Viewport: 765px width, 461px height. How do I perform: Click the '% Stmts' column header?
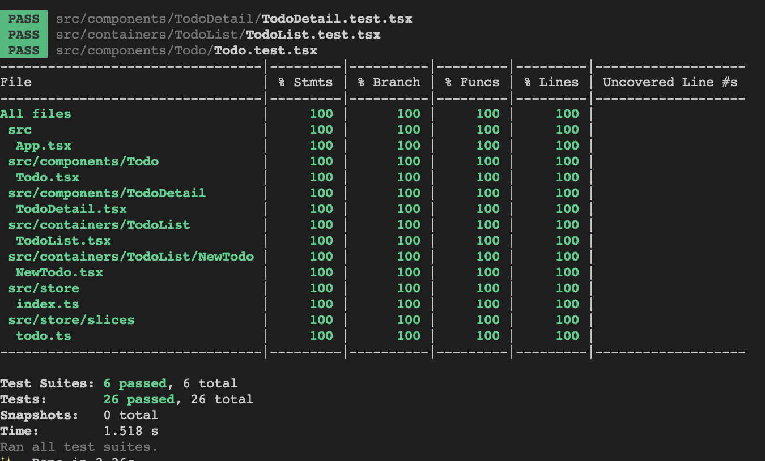click(305, 82)
